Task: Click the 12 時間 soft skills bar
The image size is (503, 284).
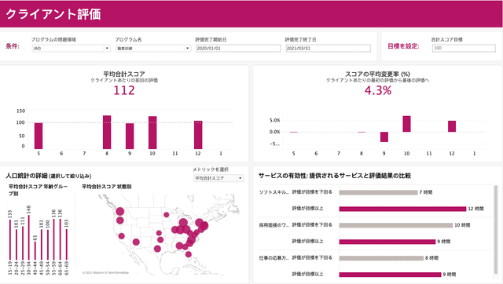Action: pos(402,209)
